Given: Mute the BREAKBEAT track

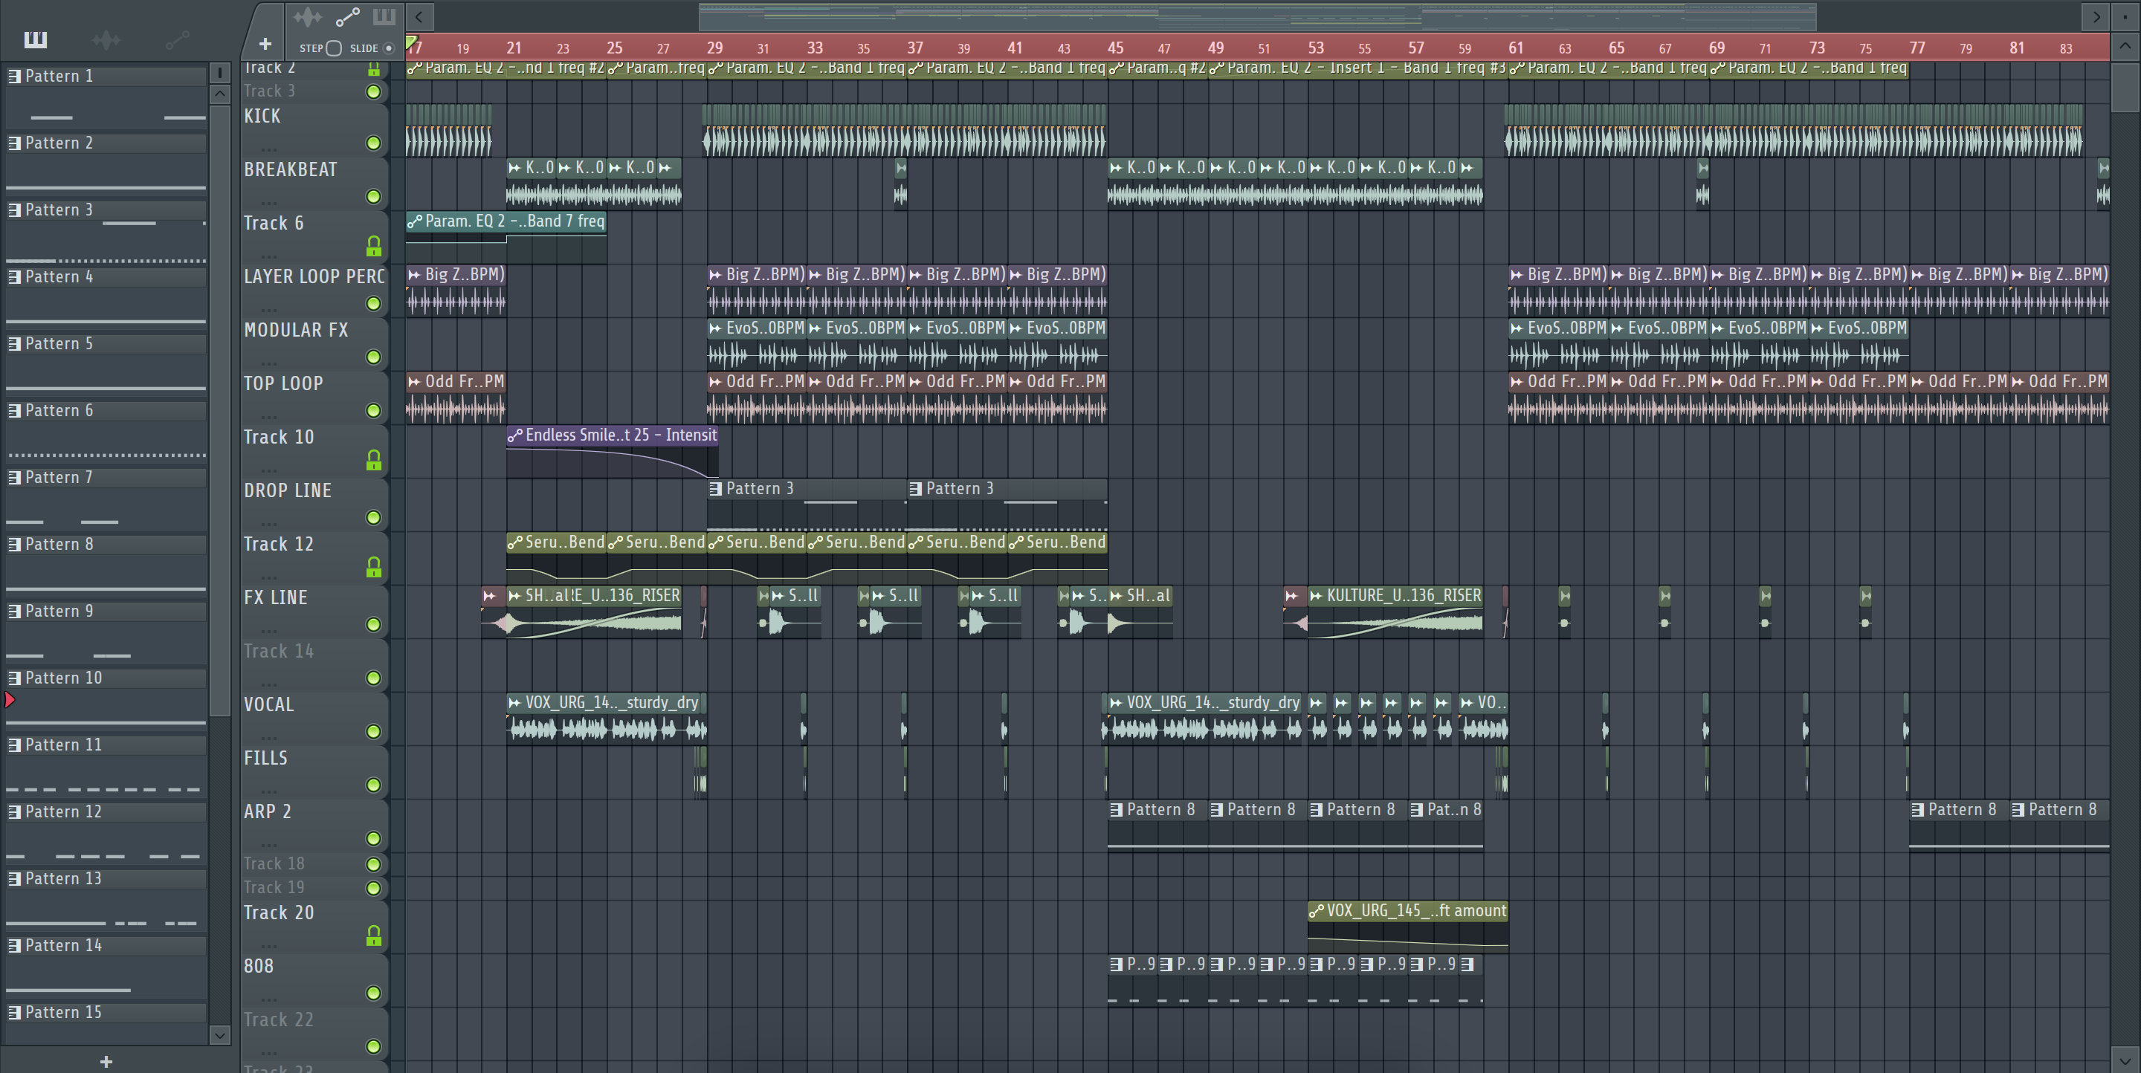Looking at the screenshot, I should click(374, 197).
